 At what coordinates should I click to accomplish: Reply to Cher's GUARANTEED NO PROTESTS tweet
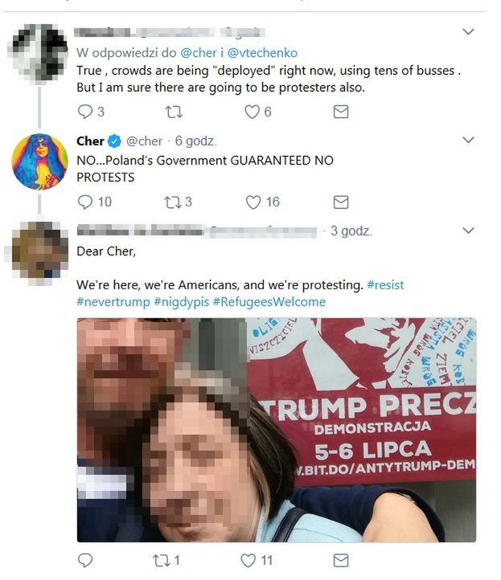coord(84,202)
